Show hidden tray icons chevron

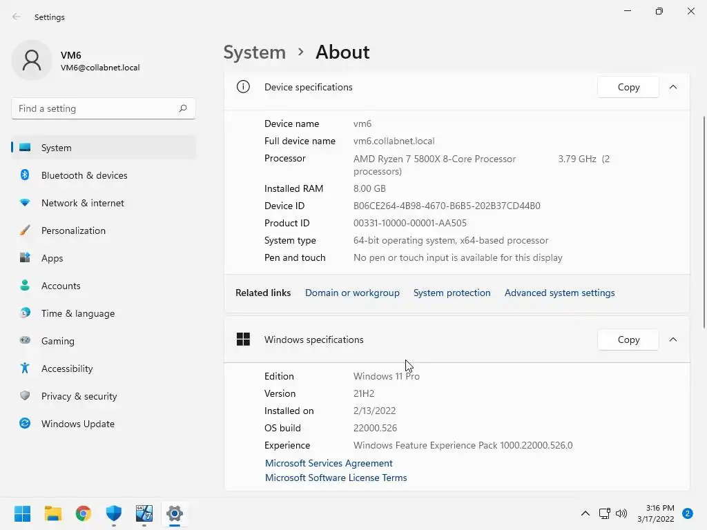pyautogui.click(x=585, y=513)
